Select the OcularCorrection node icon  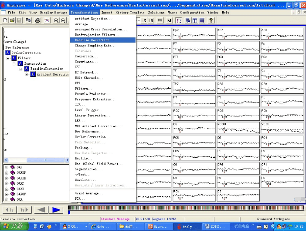8,53
